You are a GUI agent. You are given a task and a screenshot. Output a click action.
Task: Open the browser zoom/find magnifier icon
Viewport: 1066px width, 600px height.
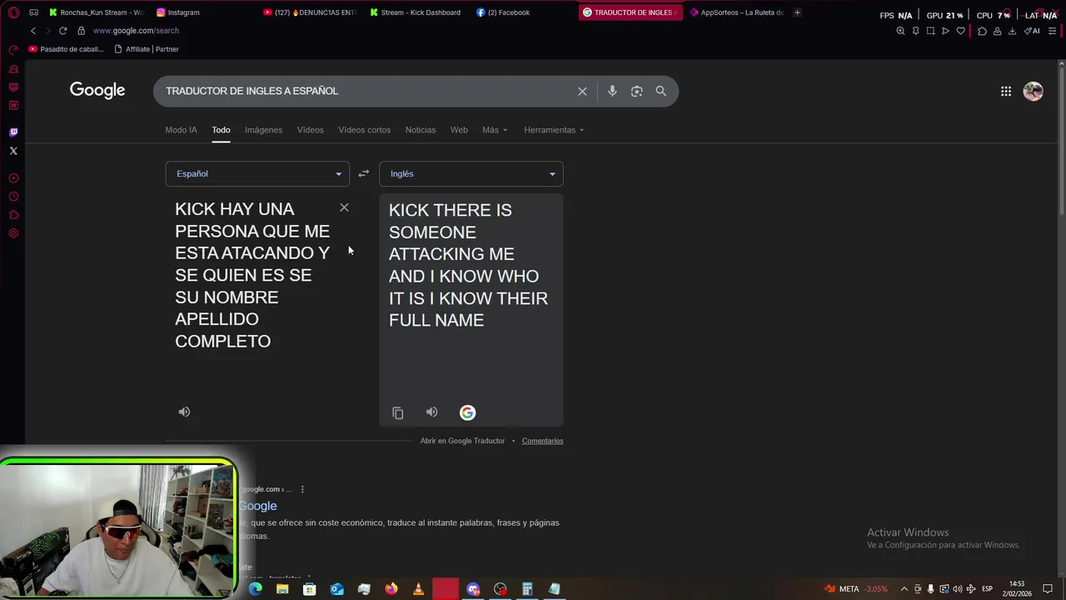point(900,31)
